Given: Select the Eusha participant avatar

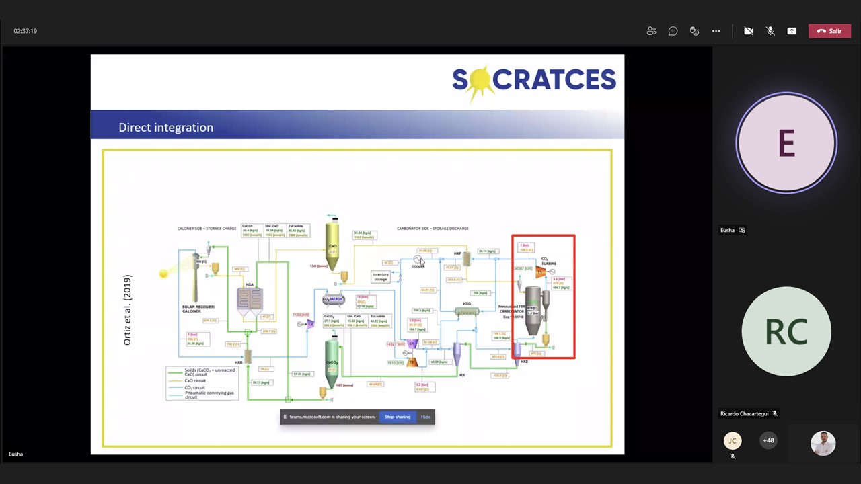Looking at the screenshot, I should [x=786, y=143].
